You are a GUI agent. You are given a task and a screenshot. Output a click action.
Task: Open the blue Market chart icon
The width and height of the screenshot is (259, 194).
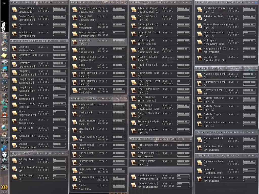[x=5, y=69]
